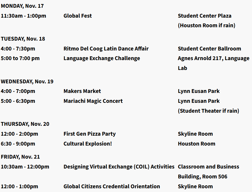The width and height of the screenshot is (252, 192).
Task: Click the THURSDAY, Nov. 20 heading
Action: pos(25,124)
